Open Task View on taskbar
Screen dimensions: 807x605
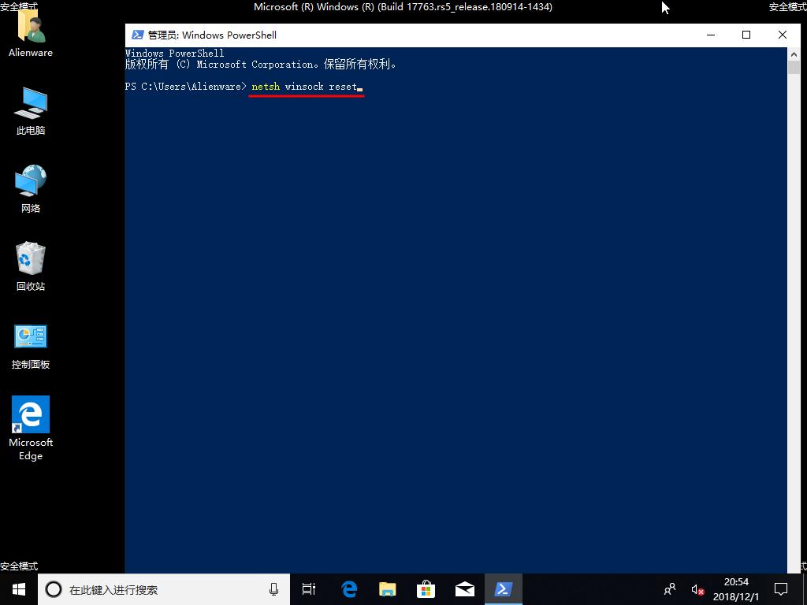(x=309, y=589)
